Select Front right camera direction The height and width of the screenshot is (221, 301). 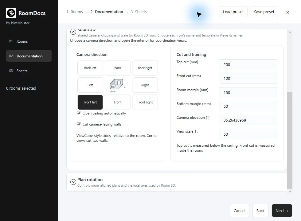145,102
